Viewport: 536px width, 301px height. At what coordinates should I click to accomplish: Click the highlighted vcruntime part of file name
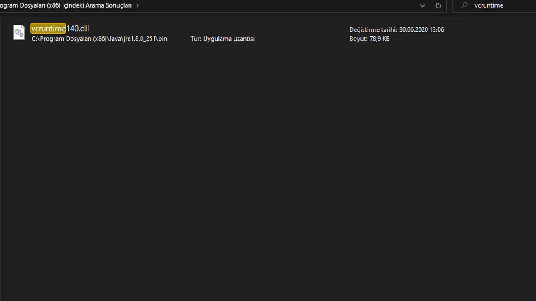tap(48, 29)
